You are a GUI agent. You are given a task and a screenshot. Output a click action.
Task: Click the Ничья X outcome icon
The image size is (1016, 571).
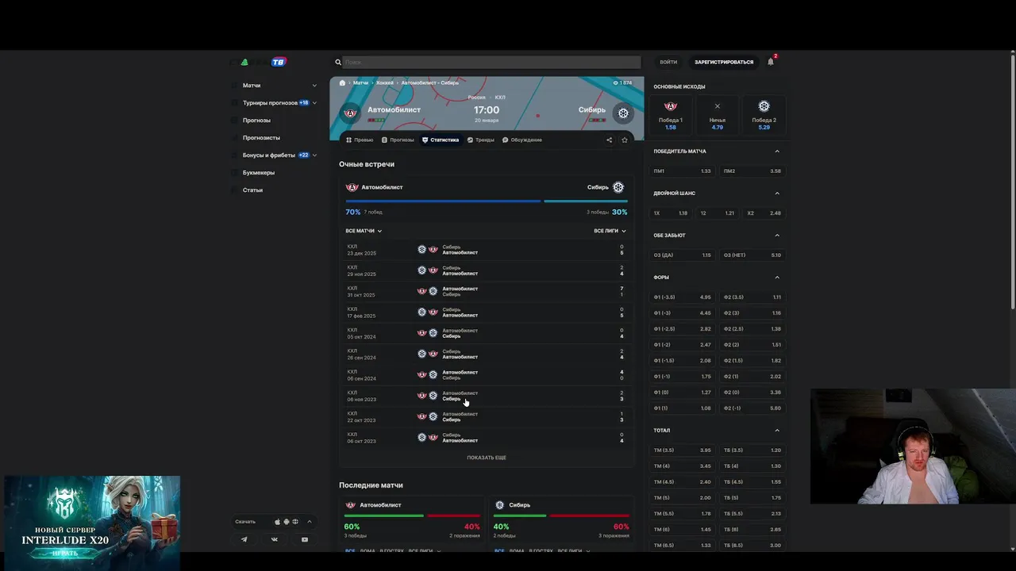pyautogui.click(x=718, y=106)
